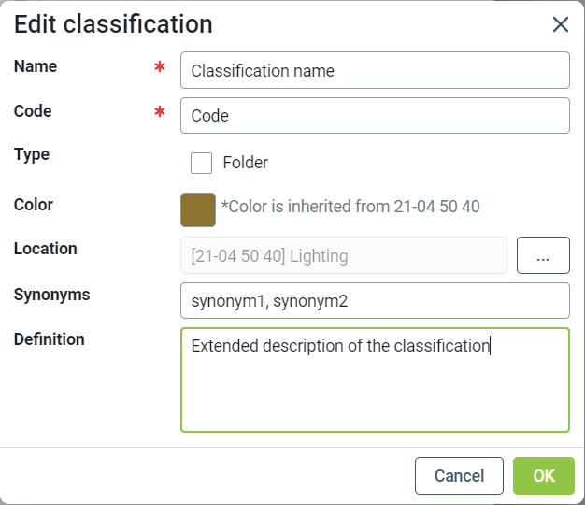This screenshot has width=585, height=505.
Task: Open the inherited color swatch picker
Action: pos(198,209)
